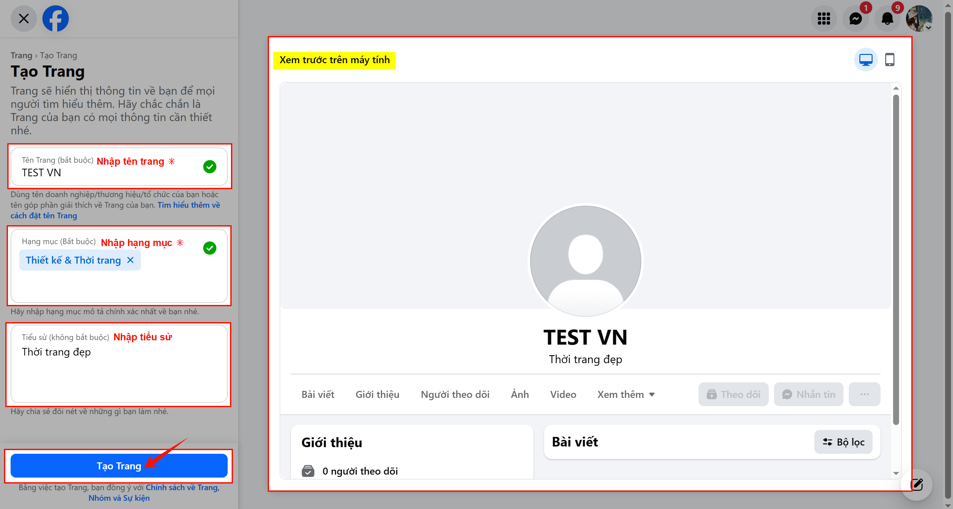Viewport: 953px width, 509px height.
Task: Expand the Xem thêm dropdown
Action: (626, 395)
